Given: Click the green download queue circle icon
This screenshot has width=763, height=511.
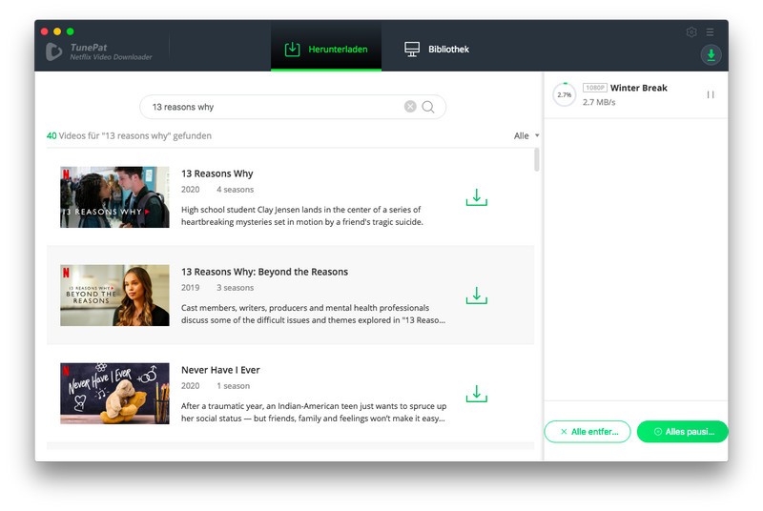Looking at the screenshot, I should [x=711, y=54].
